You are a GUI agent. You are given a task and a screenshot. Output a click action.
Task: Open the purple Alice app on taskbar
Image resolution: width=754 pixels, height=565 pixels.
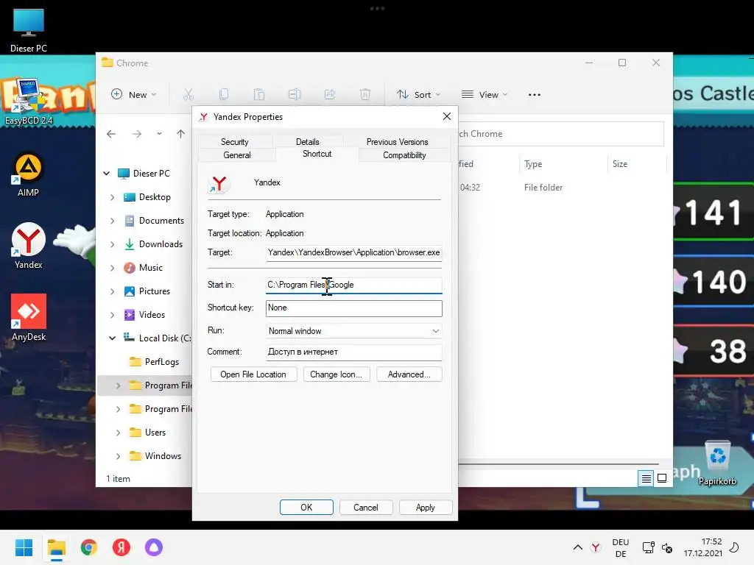coord(154,547)
